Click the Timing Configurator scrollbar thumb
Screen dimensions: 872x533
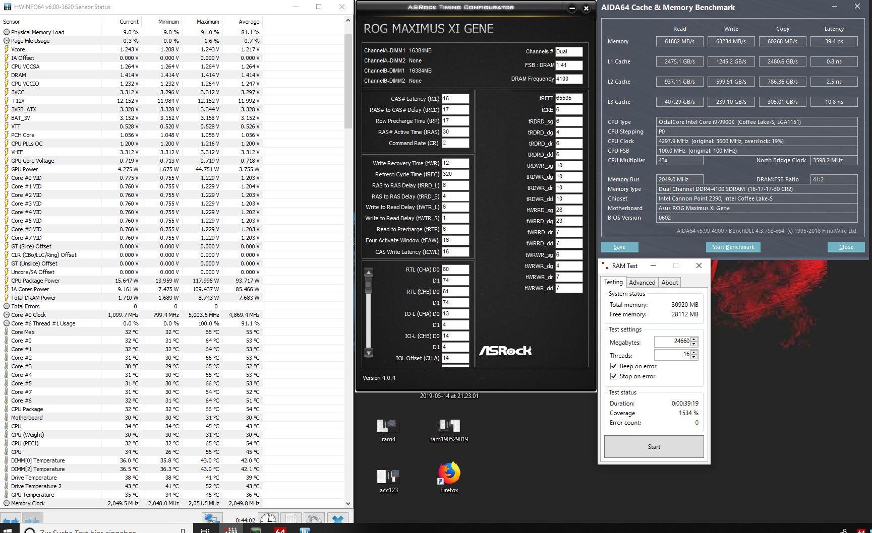(x=369, y=285)
